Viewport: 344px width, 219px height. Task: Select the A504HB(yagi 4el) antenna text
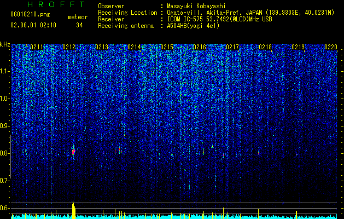click(193, 26)
